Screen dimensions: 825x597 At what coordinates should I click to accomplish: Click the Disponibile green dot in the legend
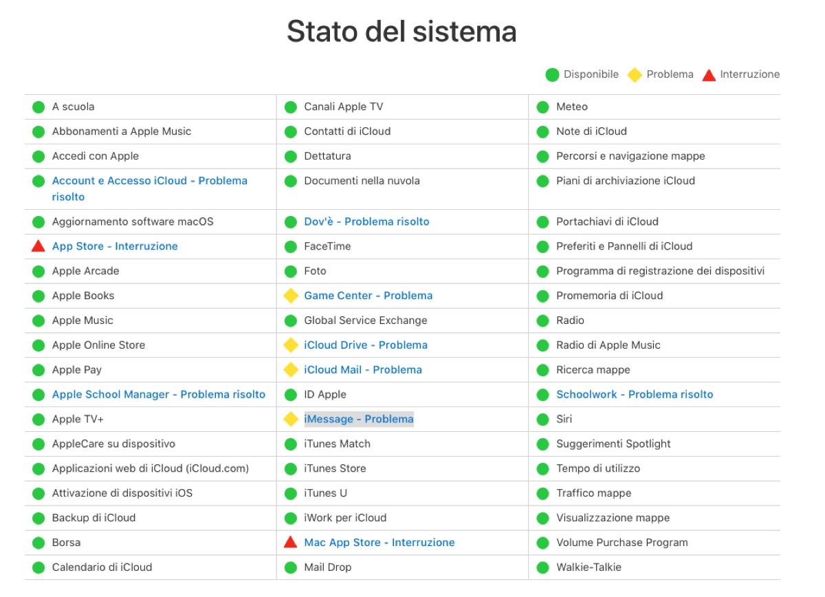click(551, 74)
